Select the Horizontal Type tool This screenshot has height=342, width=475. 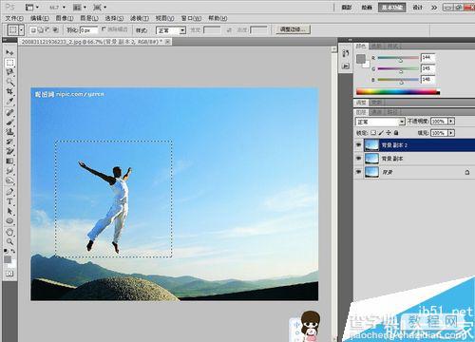coord(9,201)
